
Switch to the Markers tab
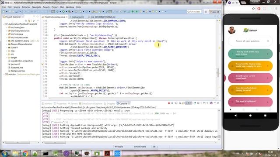pyautogui.click(x=47, y=103)
